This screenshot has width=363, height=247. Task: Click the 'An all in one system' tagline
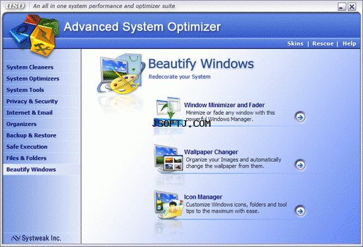[x=104, y=6]
